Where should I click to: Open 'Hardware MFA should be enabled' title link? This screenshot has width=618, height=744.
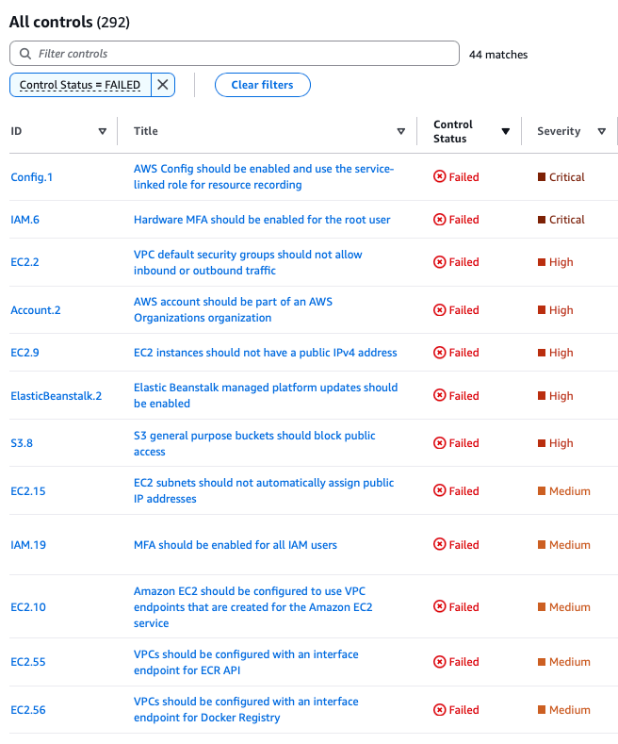tap(262, 220)
